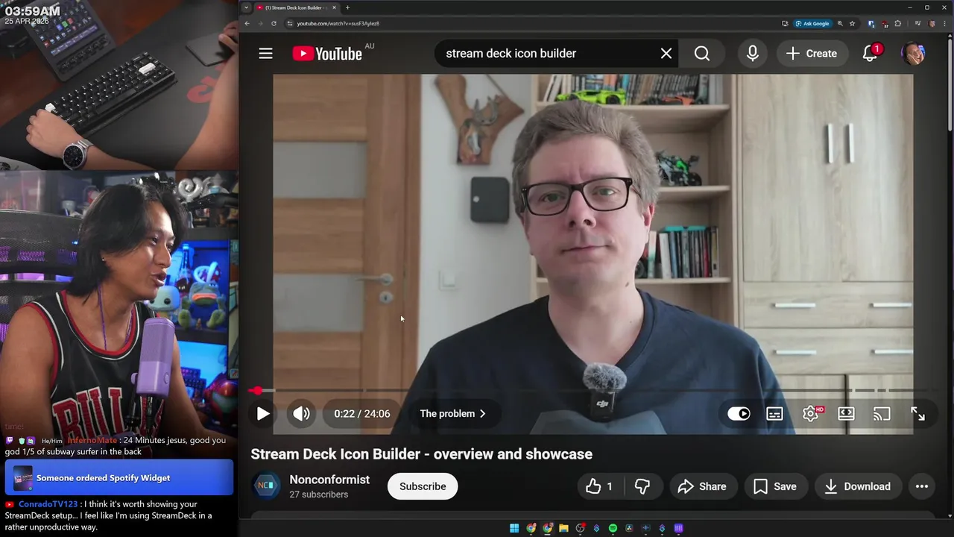The width and height of the screenshot is (954, 537).
Task: Dislike the video
Action: coord(642,486)
